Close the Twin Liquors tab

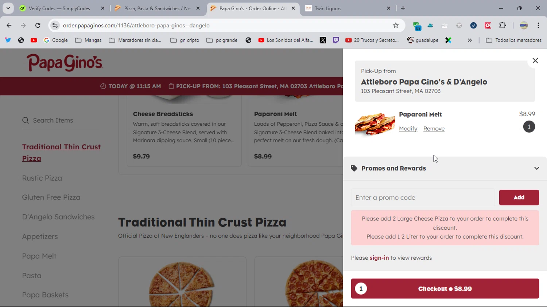(x=388, y=8)
